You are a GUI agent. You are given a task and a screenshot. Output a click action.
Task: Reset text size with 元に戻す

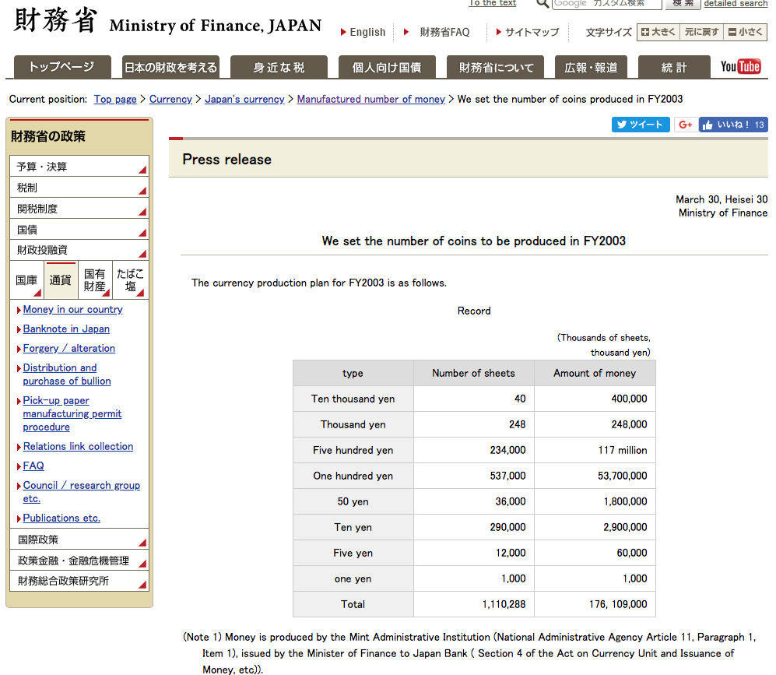tap(701, 32)
